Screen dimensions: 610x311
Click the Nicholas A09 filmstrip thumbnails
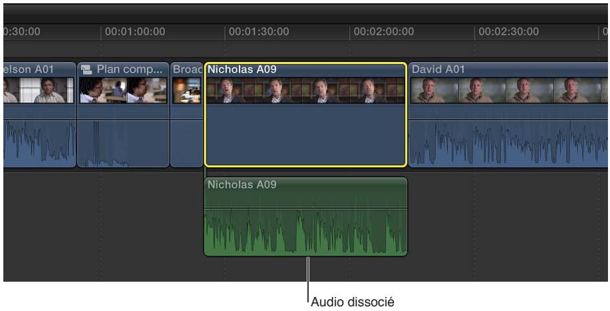[x=306, y=90]
